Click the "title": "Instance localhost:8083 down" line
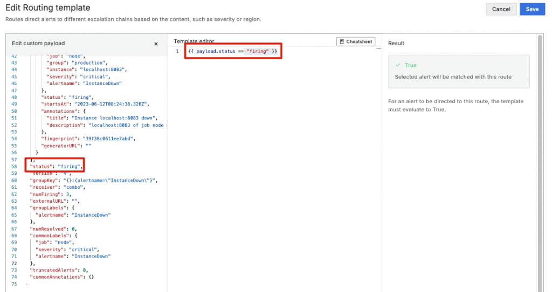 [x=102, y=118]
